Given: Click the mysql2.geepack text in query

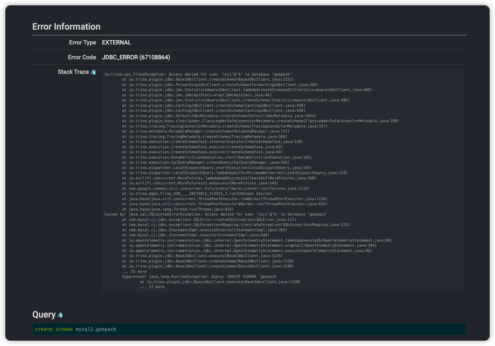Looking at the screenshot, I should tap(96, 329).
